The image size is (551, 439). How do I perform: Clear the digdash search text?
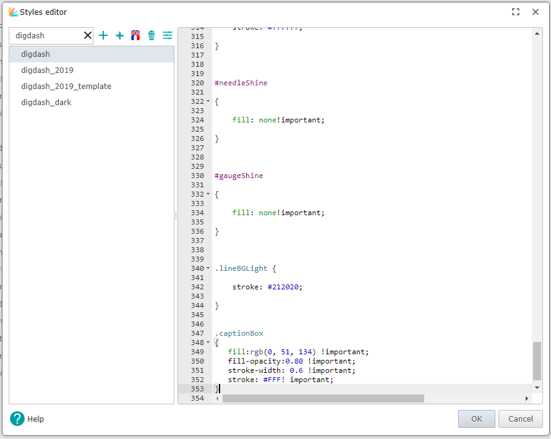click(87, 35)
